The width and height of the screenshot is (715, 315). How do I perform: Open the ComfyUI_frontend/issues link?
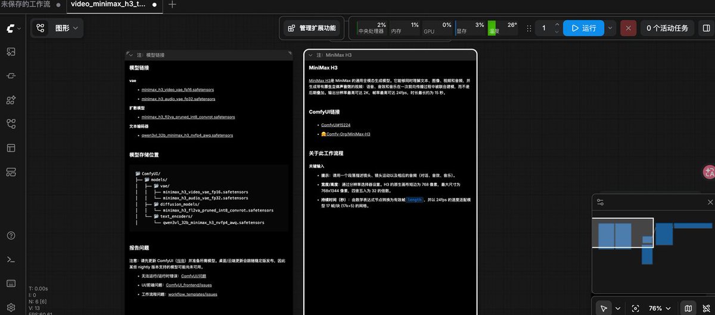(188, 285)
